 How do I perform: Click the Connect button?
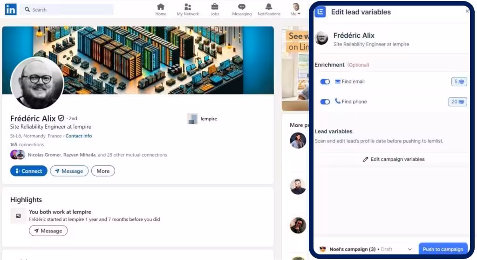tap(28, 171)
